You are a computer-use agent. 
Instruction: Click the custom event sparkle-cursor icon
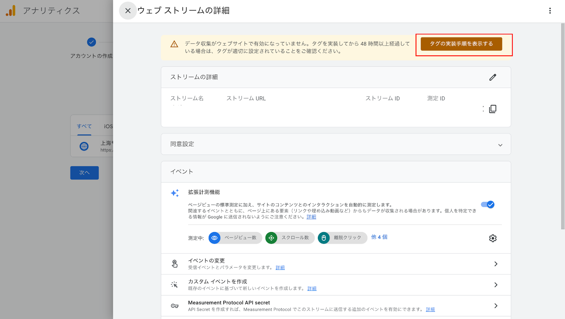pos(174,285)
